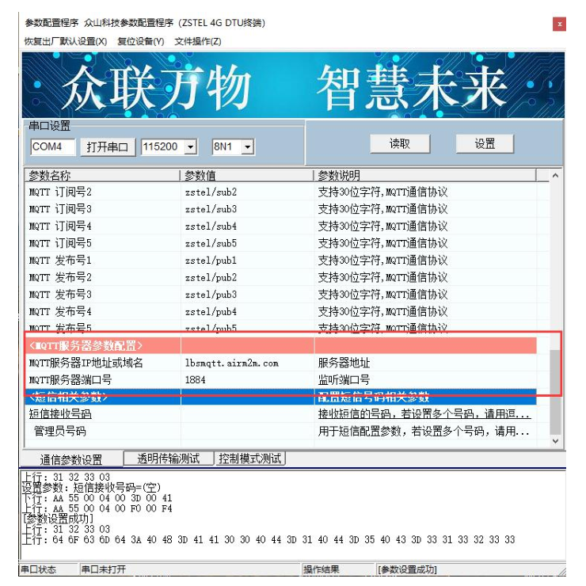Click the parameter list scrollbar thumb
Image resolution: width=586 pixels, height=586 pixels.
(555, 393)
